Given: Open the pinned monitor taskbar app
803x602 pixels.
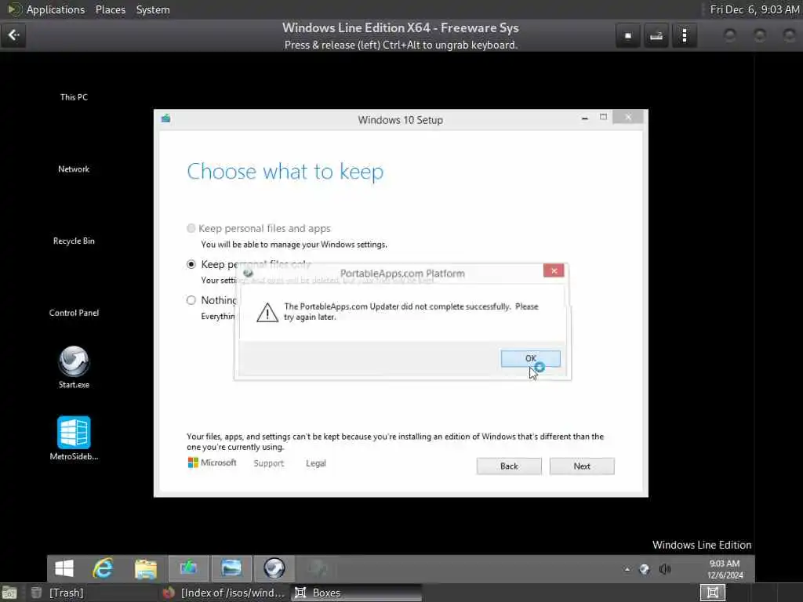Looking at the screenshot, I should pyautogui.click(x=231, y=568).
